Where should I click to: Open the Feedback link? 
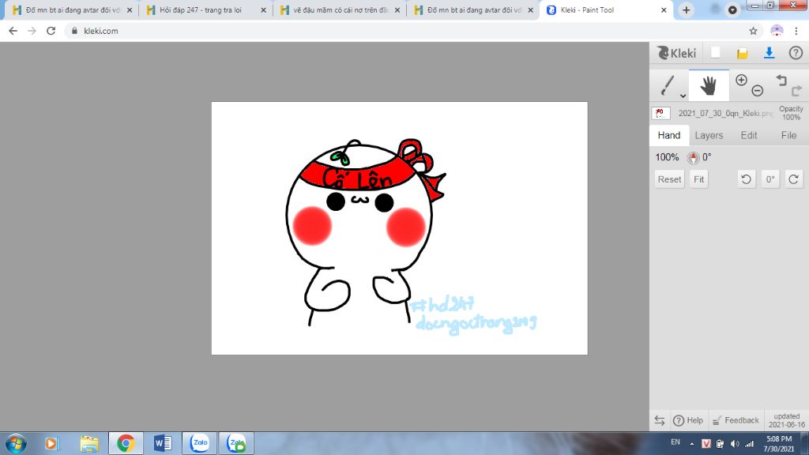pyautogui.click(x=736, y=420)
